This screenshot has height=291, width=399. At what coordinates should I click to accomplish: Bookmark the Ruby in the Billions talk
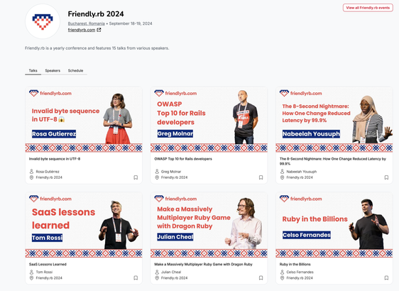[386, 278]
